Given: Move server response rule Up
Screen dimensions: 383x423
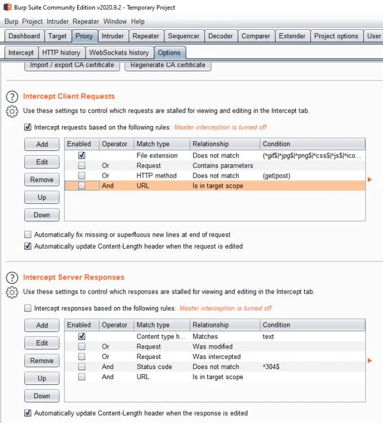Looking at the screenshot, I should (x=42, y=378).
